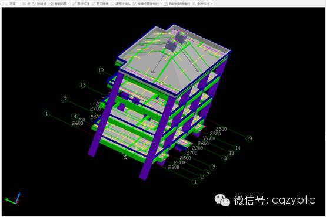Screen dimensions: 326x217
Task: Click axis bubble 13 on the left side
Action: point(83,85)
